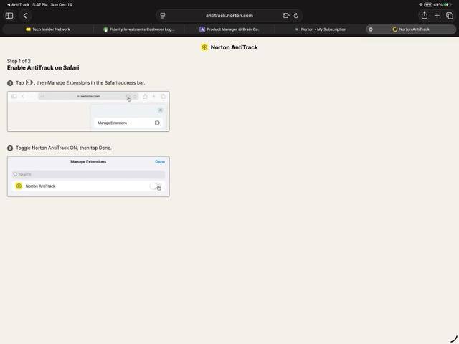Open a new tab with plus icon
The height and width of the screenshot is (344, 459).
pyautogui.click(x=437, y=16)
